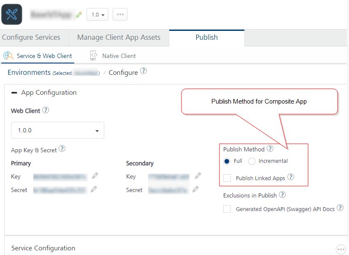
Task: Switch to the Configure Services tab
Action: 31,37
